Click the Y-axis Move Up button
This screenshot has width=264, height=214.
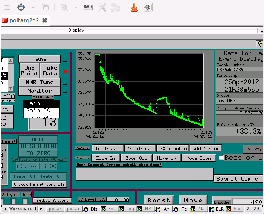[x=167, y=158]
